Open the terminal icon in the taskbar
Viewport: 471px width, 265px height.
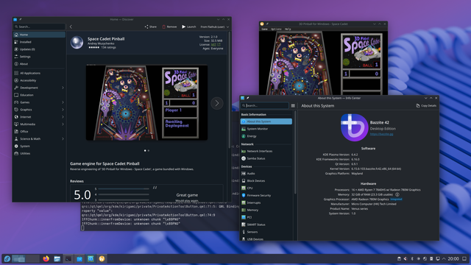coord(68,258)
